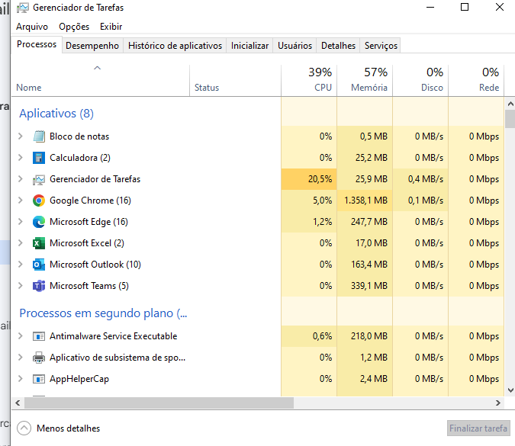The width and height of the screenshot is (515, 446).
Task: Click the Microsoft Outlook icon
Action: 39,265
